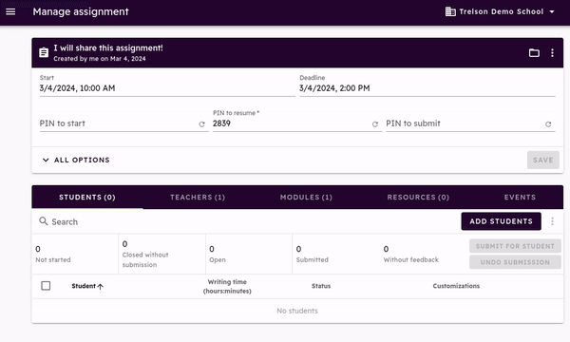570x342 pixels.
Task: Tick the select-all students checkbox
Action: (46, 286)
